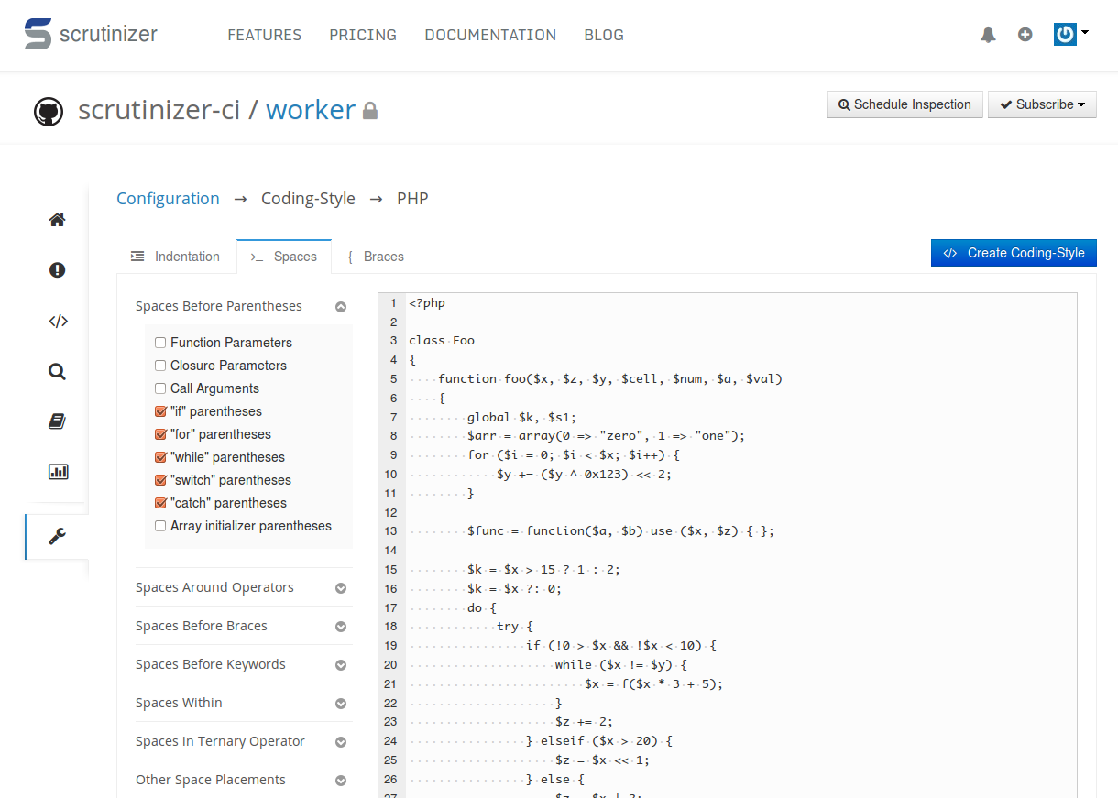Open the Search sidebar icon
This screenshot has height=798, width=1118.
pos(57,371)
